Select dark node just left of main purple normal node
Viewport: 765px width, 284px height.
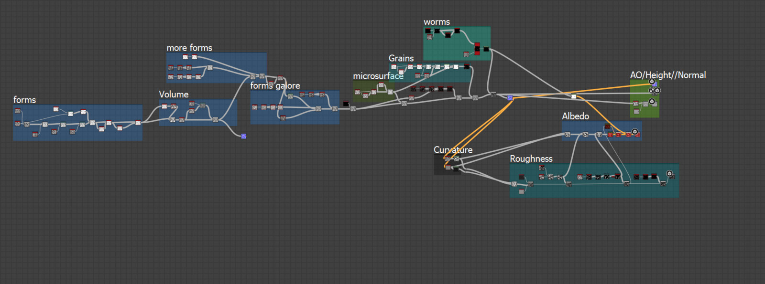493,95
